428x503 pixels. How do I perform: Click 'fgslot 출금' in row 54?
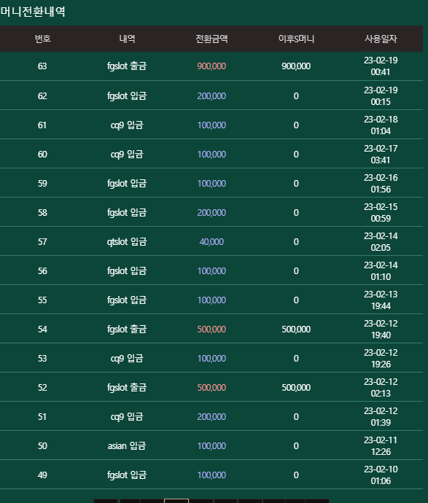pyautogui.click(x=127, y=330)
